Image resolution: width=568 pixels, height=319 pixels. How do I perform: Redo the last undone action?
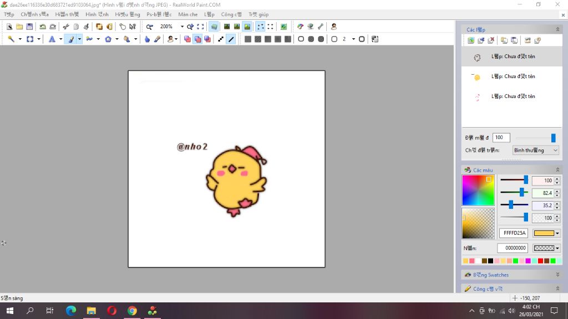(53, 27)
